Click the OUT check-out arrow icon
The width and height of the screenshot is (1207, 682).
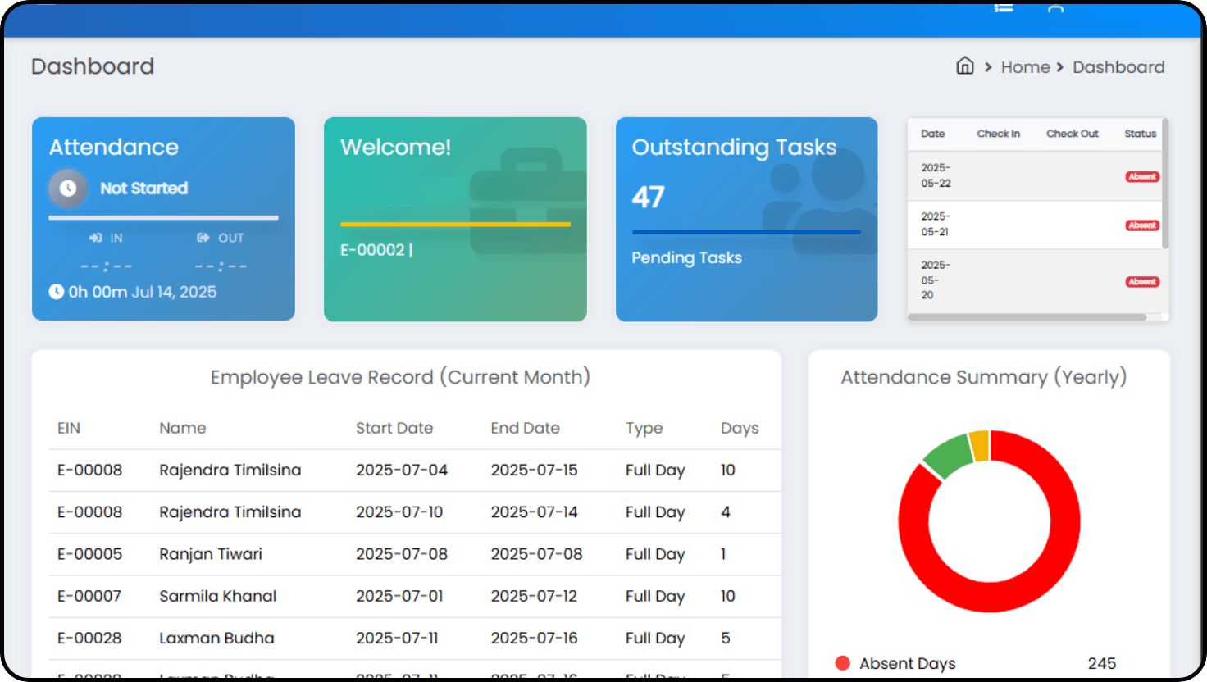[203, 238]
